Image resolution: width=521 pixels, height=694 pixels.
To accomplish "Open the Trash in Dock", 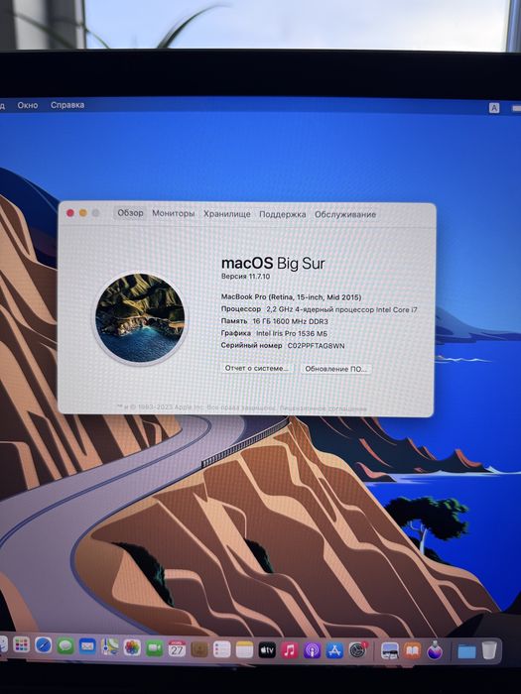I will pos(489,650).
